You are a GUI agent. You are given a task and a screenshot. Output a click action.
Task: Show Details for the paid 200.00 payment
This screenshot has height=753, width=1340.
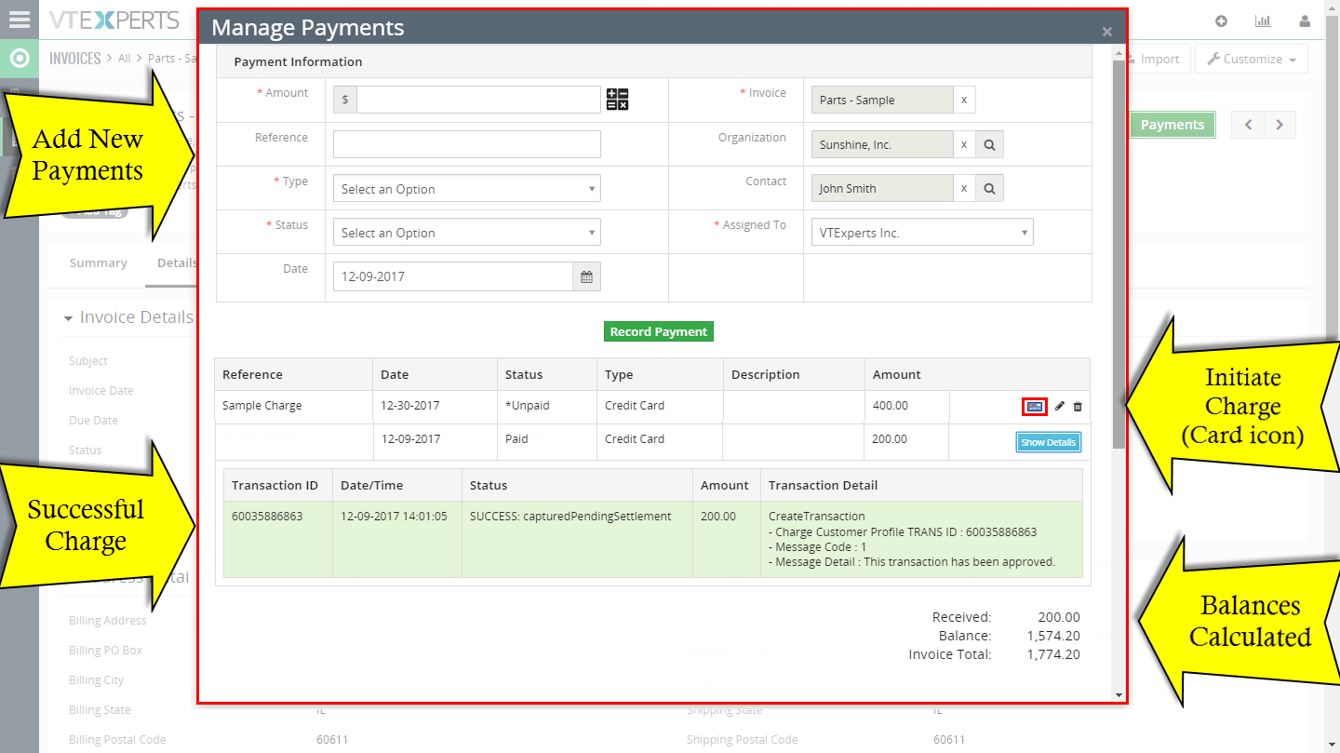(1048, 442)
